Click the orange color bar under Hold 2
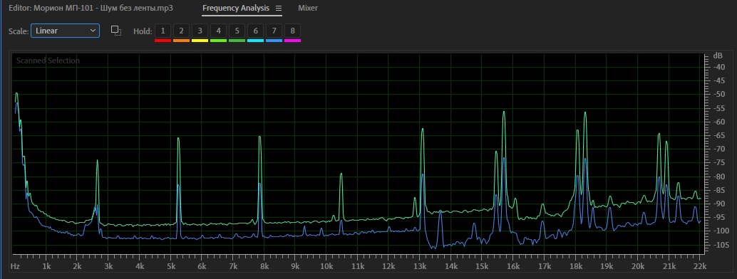 point(182,41)
